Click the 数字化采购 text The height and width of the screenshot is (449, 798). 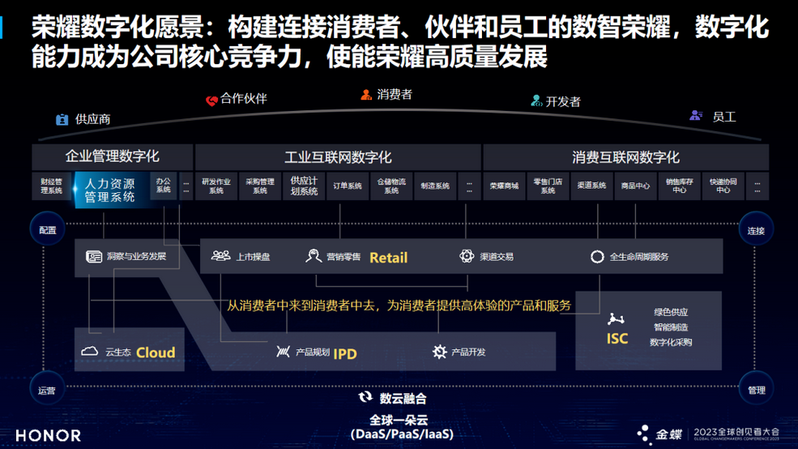pos(671,342)
